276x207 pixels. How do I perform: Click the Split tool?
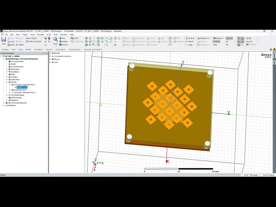coord(161,38)
